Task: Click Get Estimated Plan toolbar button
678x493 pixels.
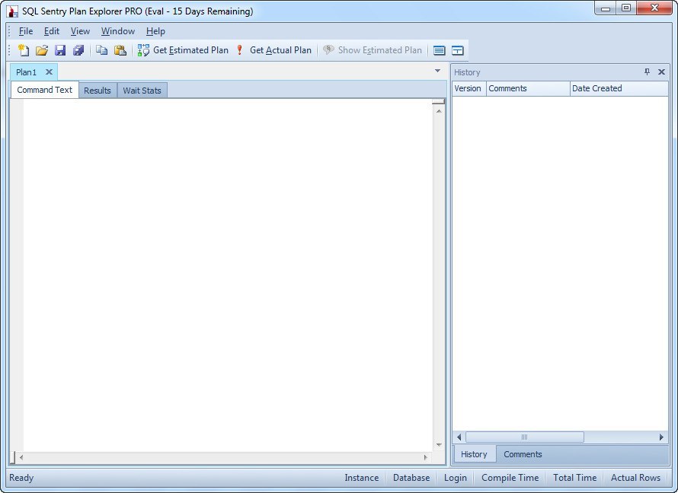Action: click(x=183, y=50)
